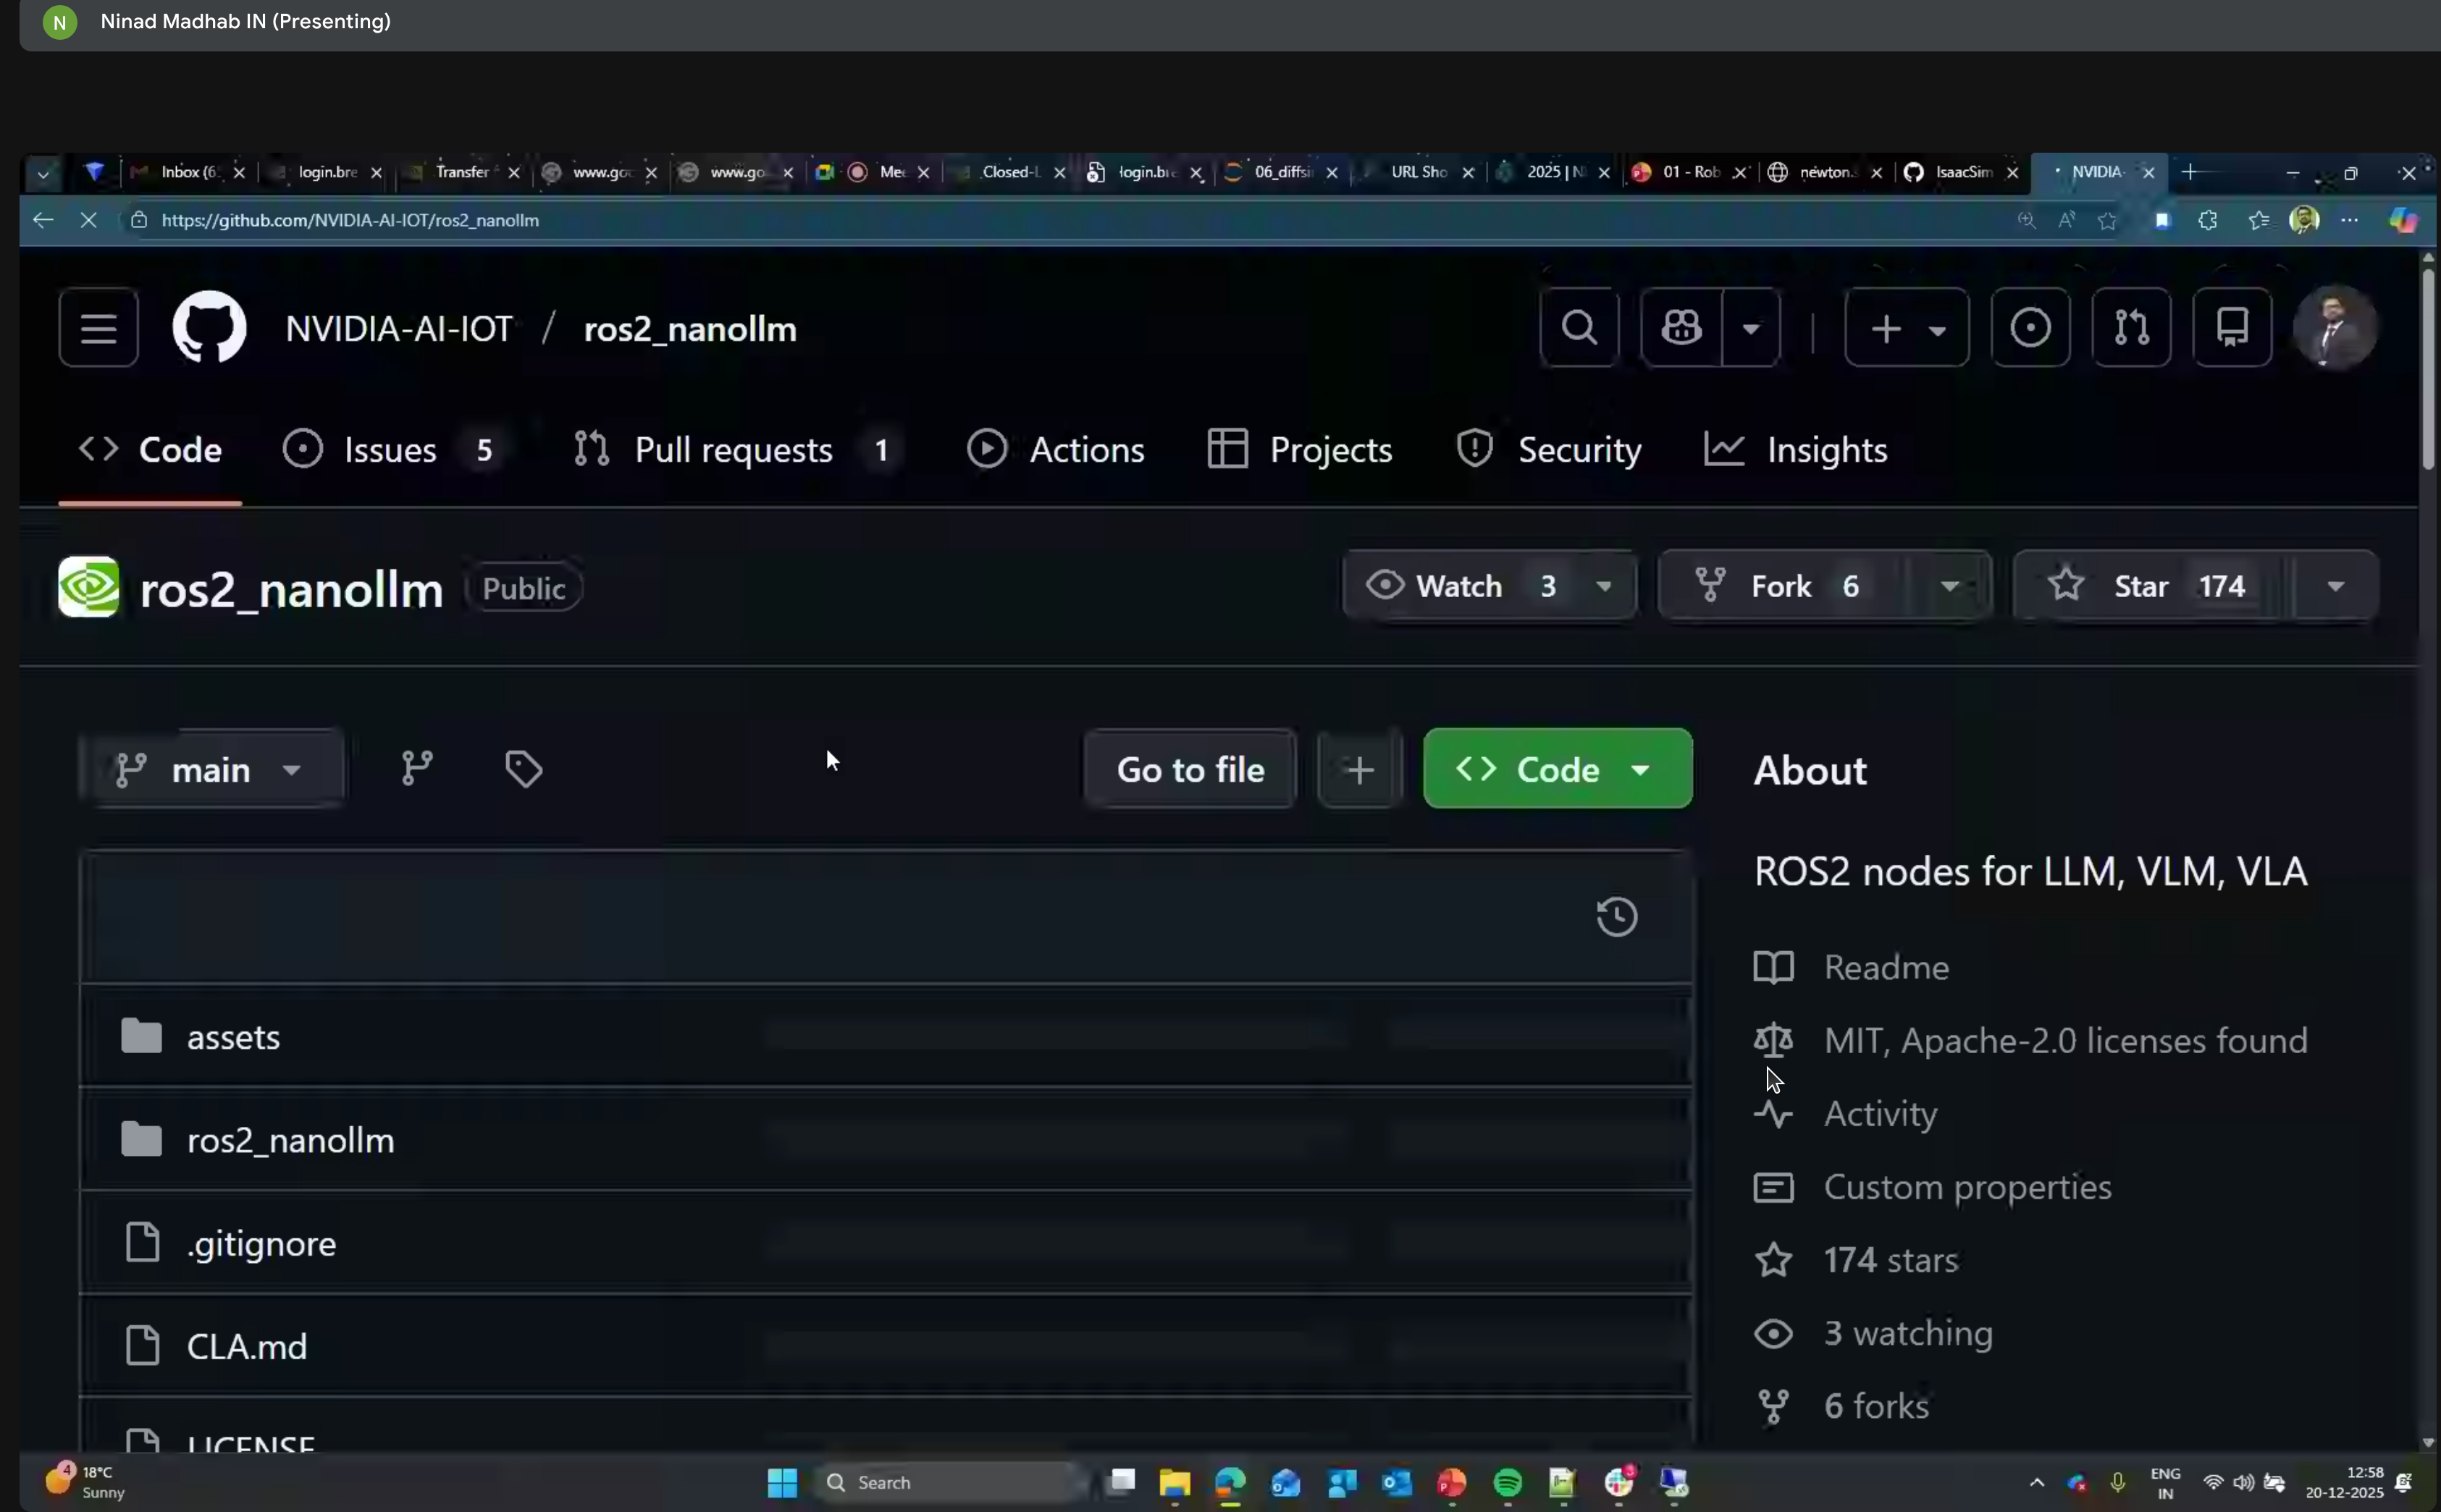Viewport: 2441px width, 1512px height.
Task: Open Fork options dropdown arrow
Action: (1949, 586)
